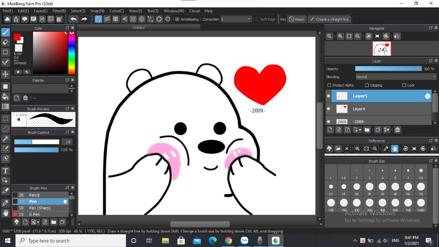Image resolution: width=439 pixels, height=247 pixels.
Task: Open the Blending mode dropdown
Action: click(396, 77)
